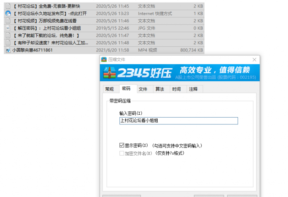Uncheck the 显示密码 checkbox

[122, 146]
